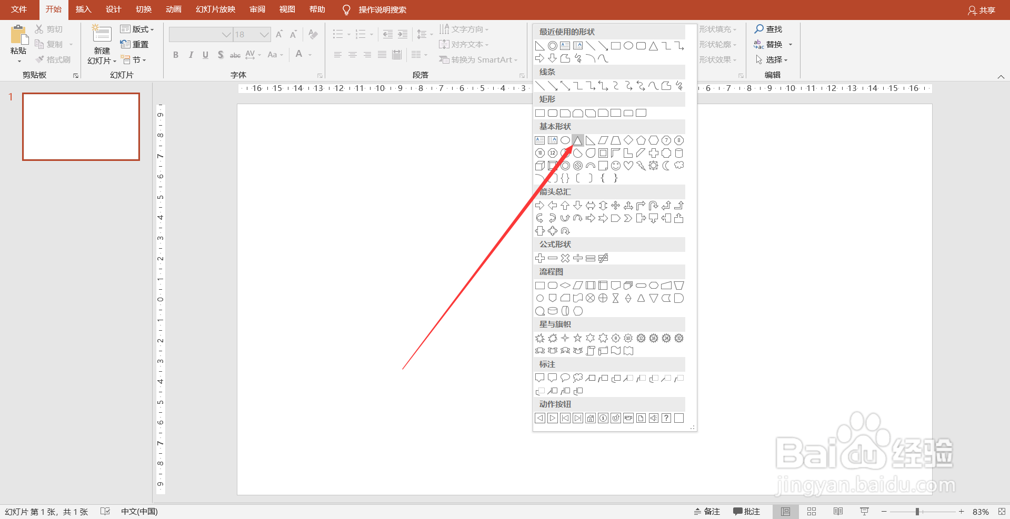Select the cylinder shape in basic shapes
Image resolution: width=1010 pixels, height=519 pixels.
679,153
